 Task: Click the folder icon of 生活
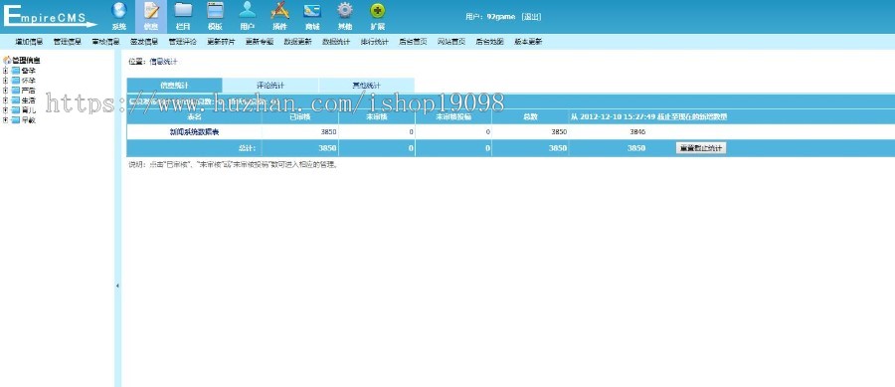coord(15,100)
